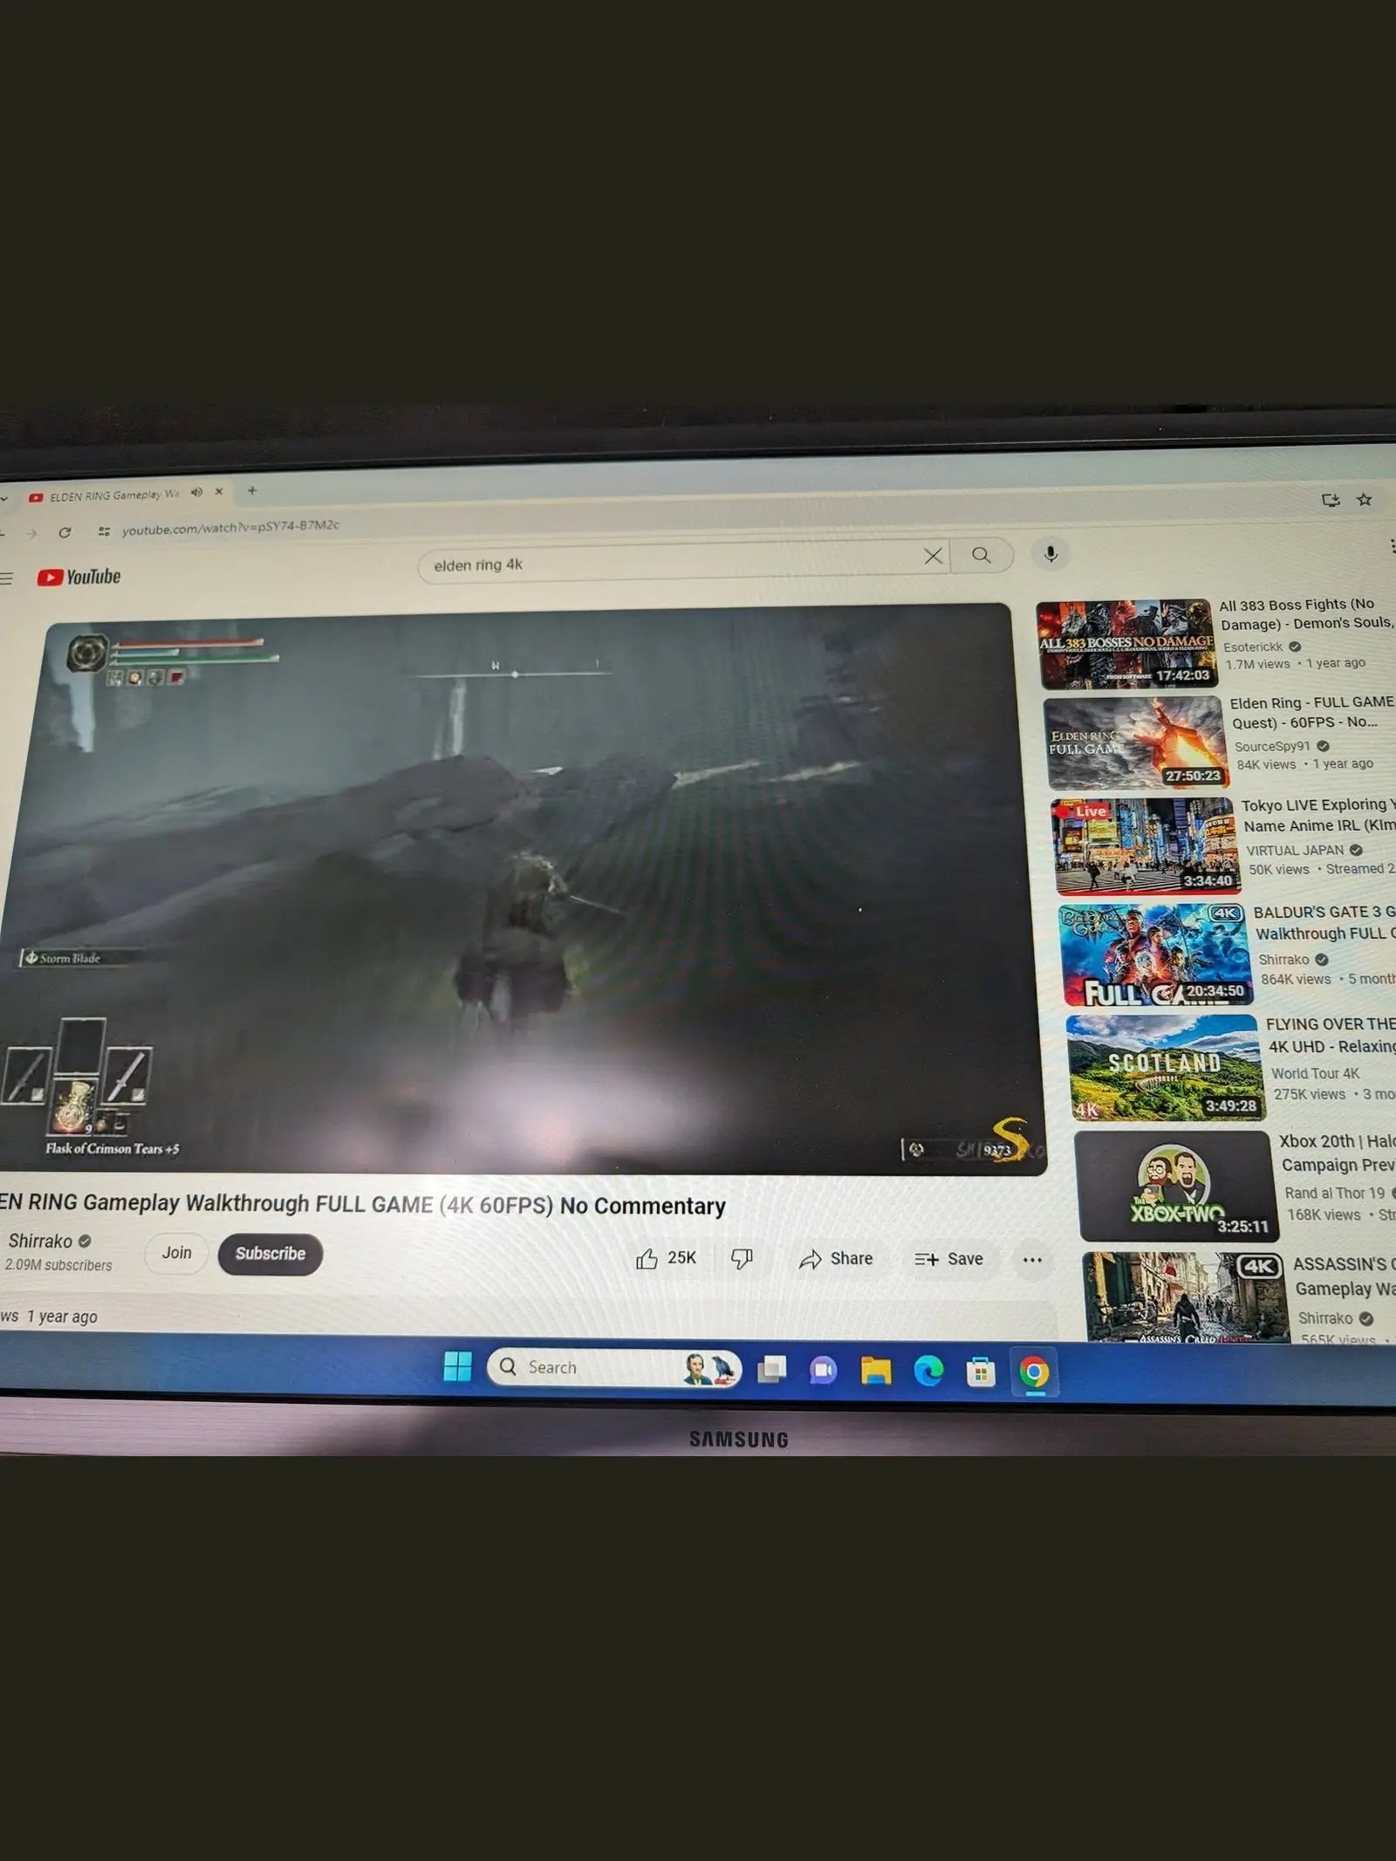Open a new browser tab

coord(252,490)
